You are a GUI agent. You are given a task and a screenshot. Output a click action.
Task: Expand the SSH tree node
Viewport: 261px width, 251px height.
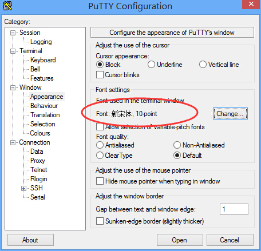coord(23,189)
